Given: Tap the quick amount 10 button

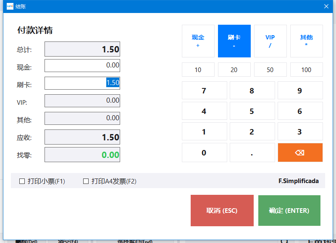Looking at the screenshot, I should point(198,70).
